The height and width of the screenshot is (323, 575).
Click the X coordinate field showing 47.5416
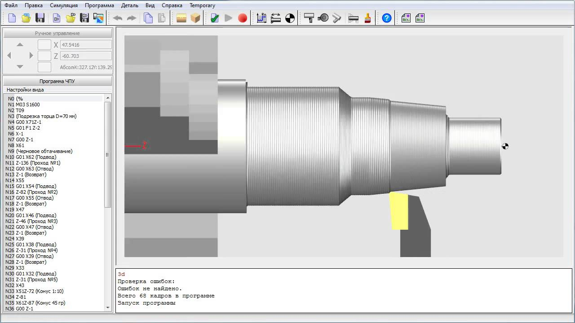[x=86, y=45]
